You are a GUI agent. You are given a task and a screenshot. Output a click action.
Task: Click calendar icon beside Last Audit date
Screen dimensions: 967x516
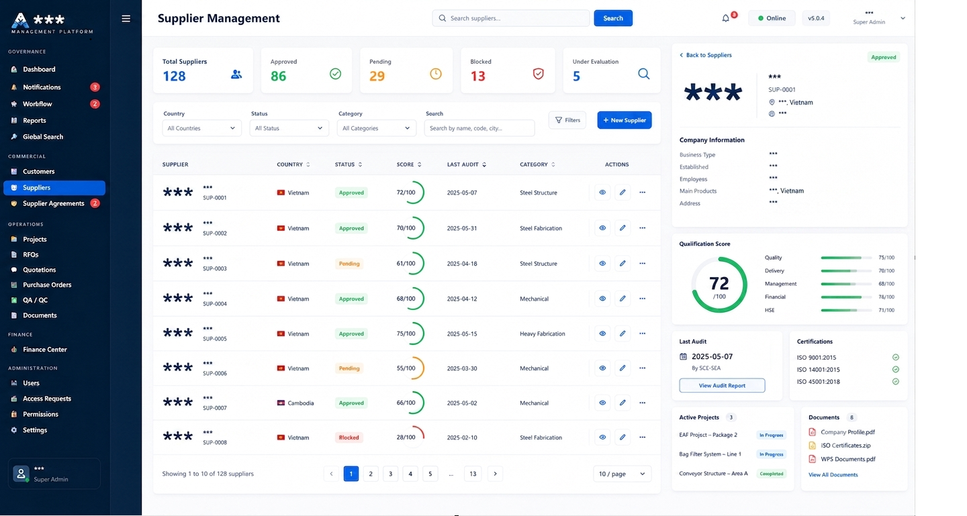coord(684,356)
